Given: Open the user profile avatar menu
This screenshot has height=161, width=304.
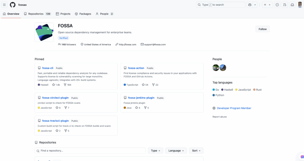Looking at the screenshot, I should pos(300,5).
